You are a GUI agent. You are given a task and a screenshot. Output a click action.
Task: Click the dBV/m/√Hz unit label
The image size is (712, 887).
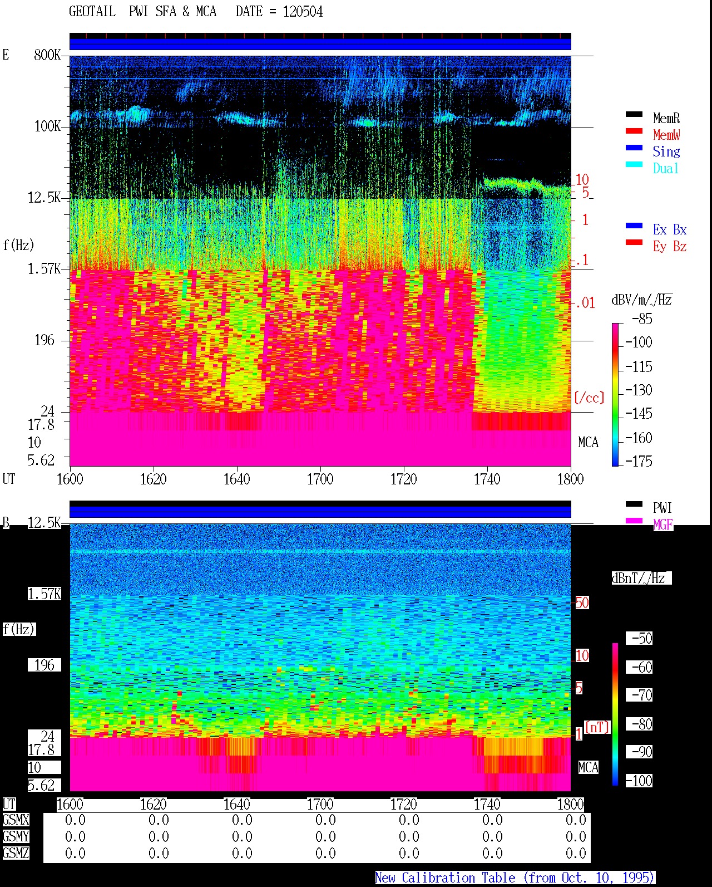642,300
